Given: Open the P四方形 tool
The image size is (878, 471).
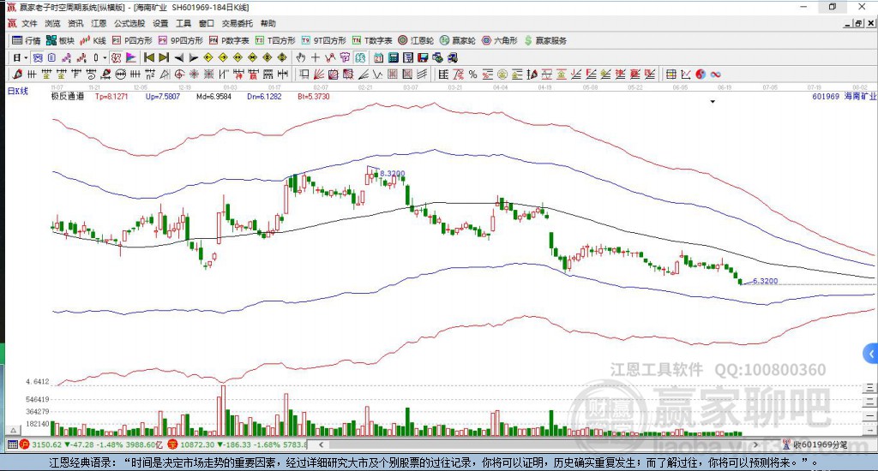Looking at the screenshot, I should pyautogui.click(x=132, y=40).
